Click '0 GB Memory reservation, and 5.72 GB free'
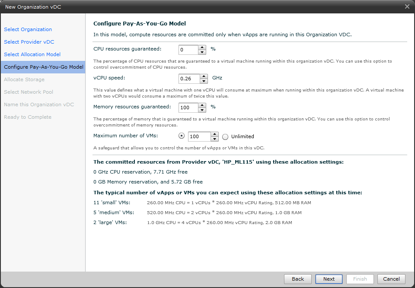Viewport: 415px width, 288px height. [x=148, y=182]
